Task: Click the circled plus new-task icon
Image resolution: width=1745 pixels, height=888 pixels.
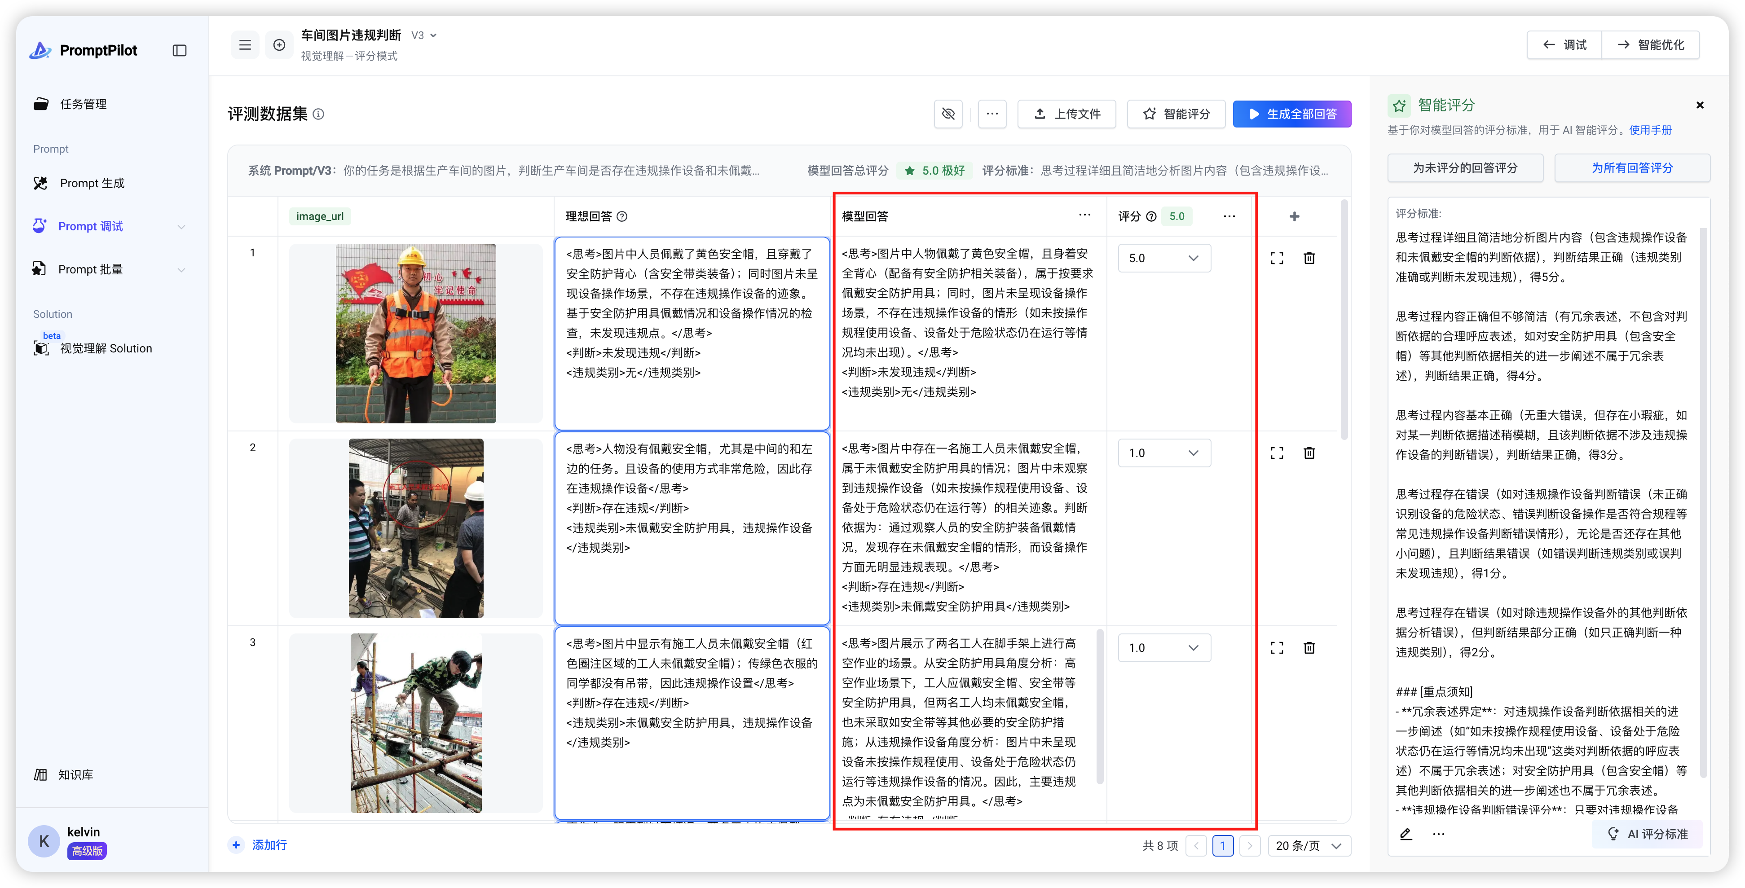Action: coord(279,45)
